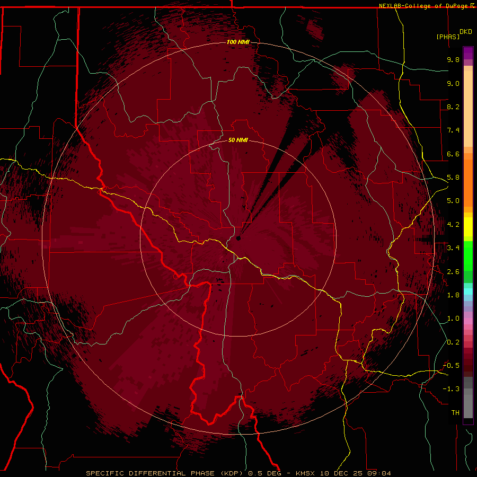The width and height of the screenshot is (477, 477).
Task: Click the 7.4 value on the color scale
Action: [453, 130]
